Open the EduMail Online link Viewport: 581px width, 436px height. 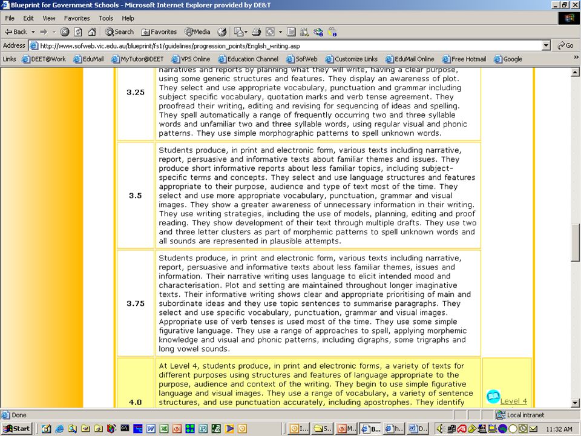coord(410,59)
